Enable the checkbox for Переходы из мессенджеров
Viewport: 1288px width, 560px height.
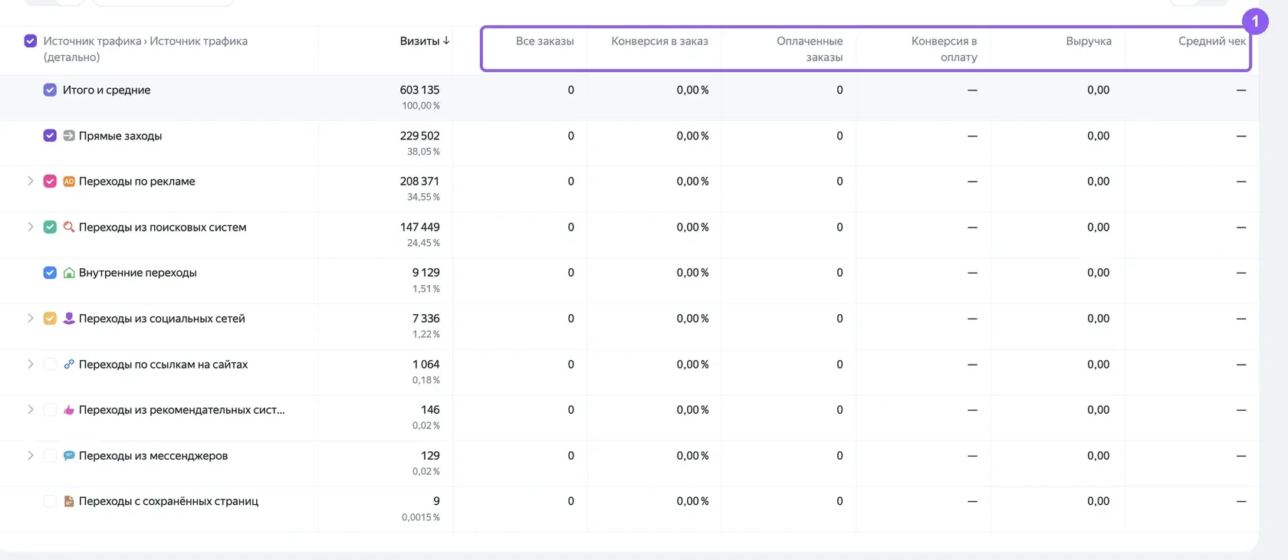point(50,455)
